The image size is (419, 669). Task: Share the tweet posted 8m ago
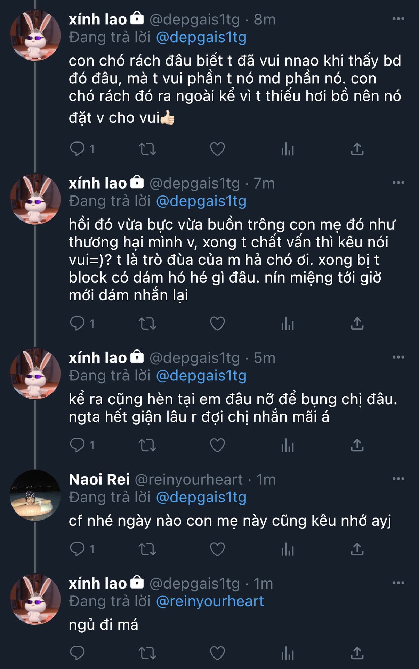357,149
